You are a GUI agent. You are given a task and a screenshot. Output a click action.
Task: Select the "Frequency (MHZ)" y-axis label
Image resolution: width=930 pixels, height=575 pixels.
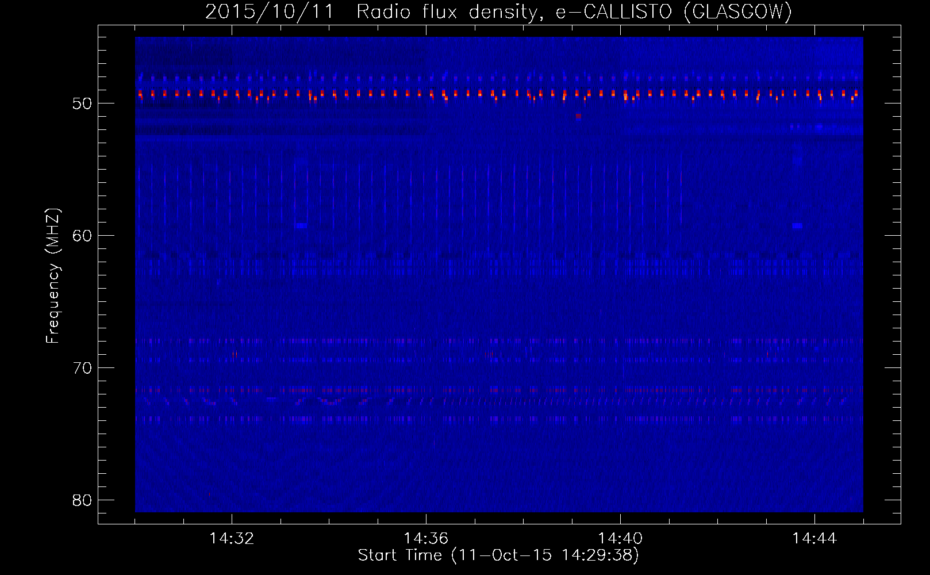(53, 276)
